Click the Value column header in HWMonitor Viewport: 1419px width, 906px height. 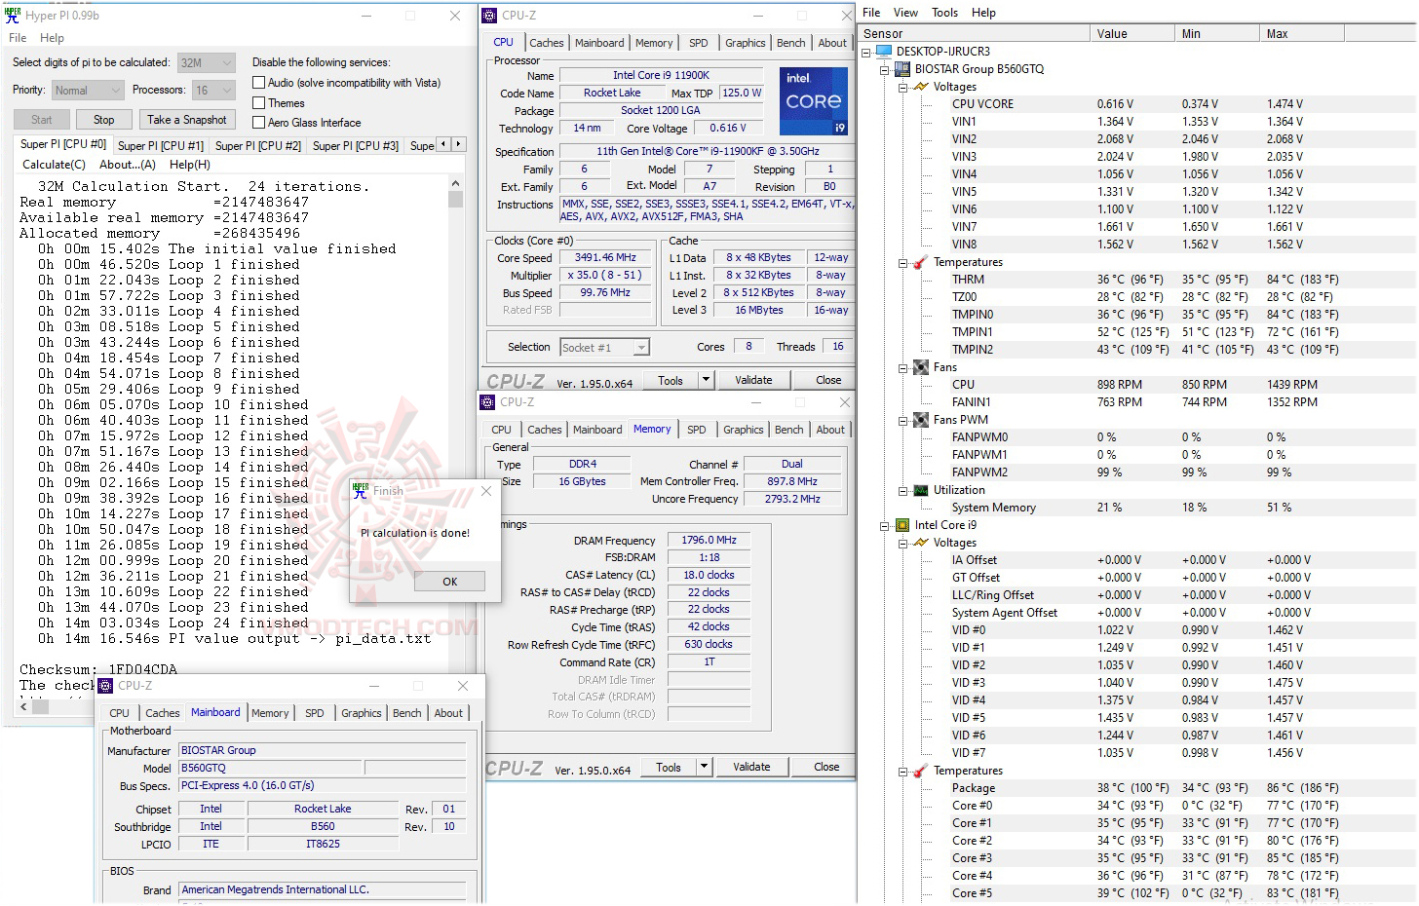coord(1132,33)
